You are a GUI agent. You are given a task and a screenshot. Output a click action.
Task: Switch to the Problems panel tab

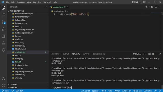coord(55,54)
